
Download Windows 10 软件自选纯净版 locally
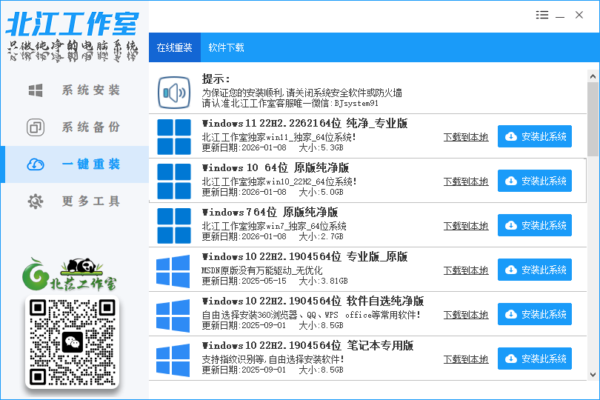[x=466, y=315]
